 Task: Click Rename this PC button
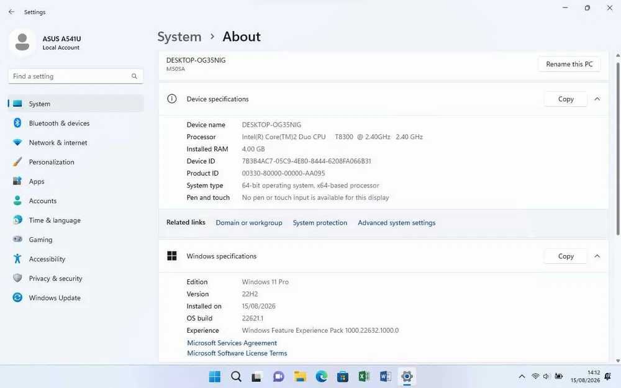(569, 64)
